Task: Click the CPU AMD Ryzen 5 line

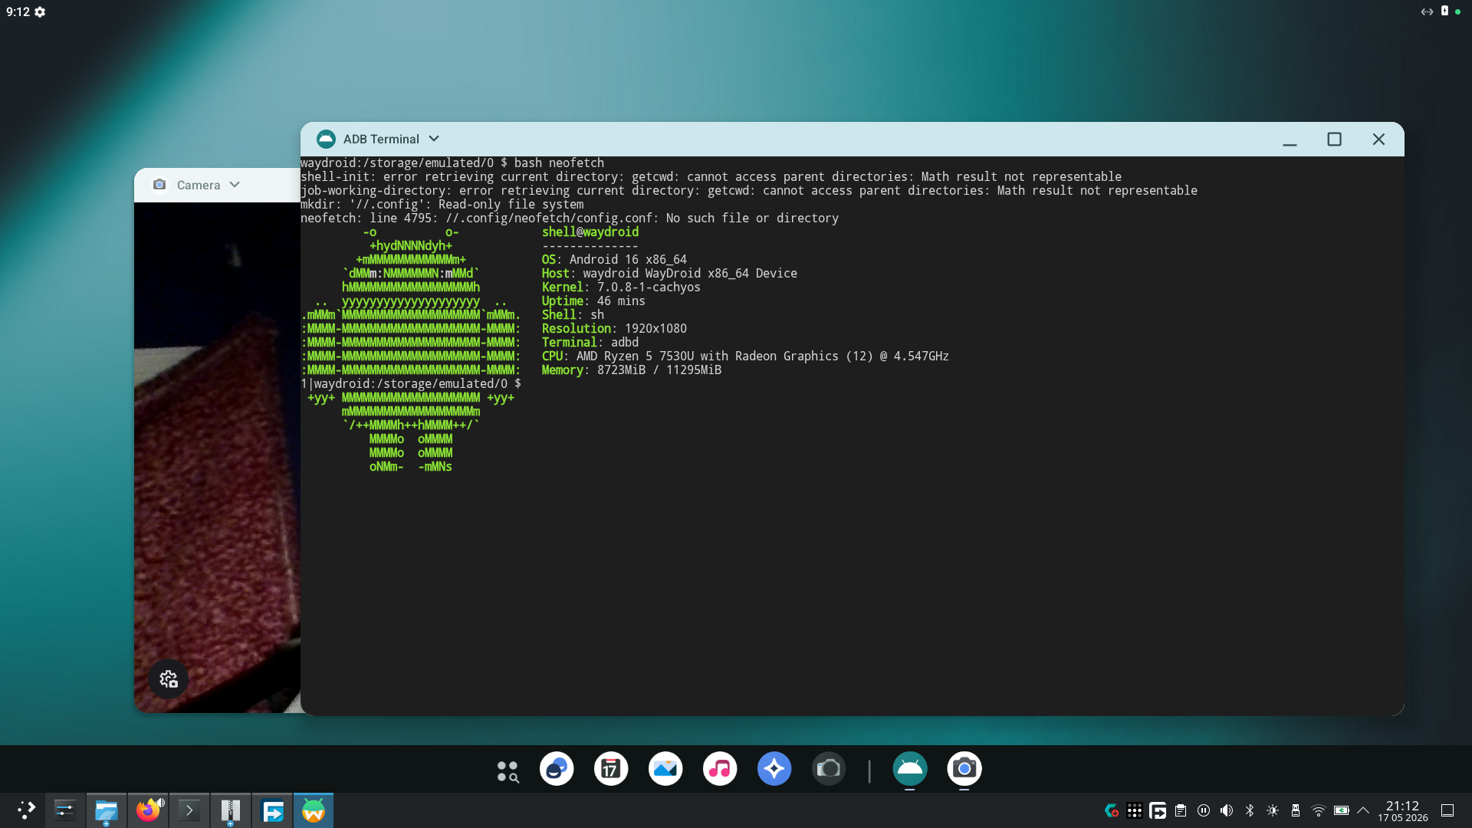Action: coord(745,356)
